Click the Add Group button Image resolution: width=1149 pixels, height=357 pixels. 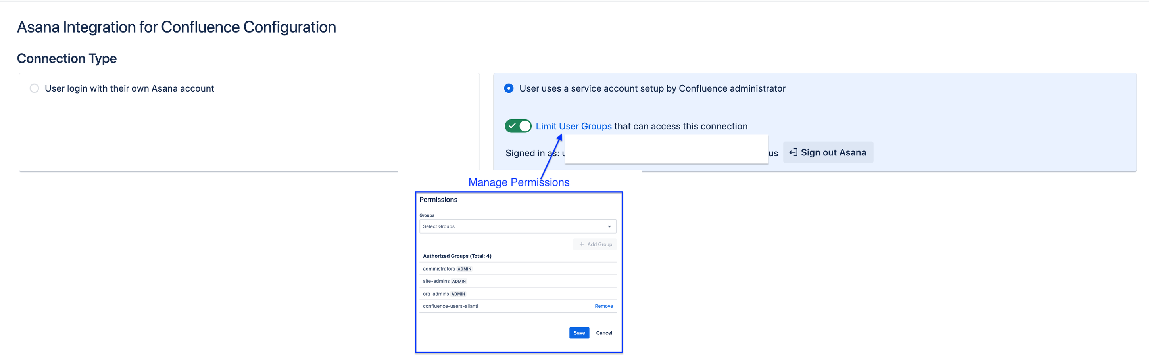tap(595, 244)
